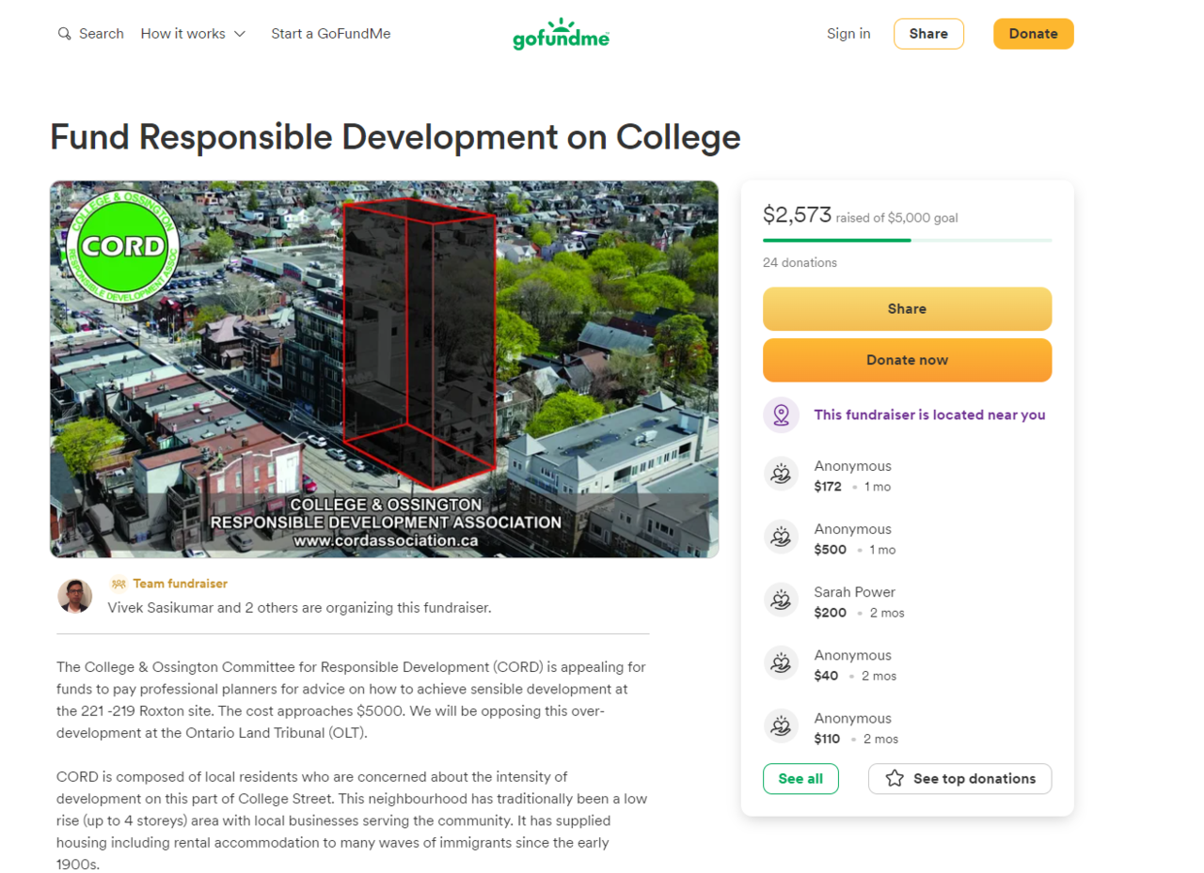Click the search magnifier icon
The image size is (1204, 873).
(65, 34)
